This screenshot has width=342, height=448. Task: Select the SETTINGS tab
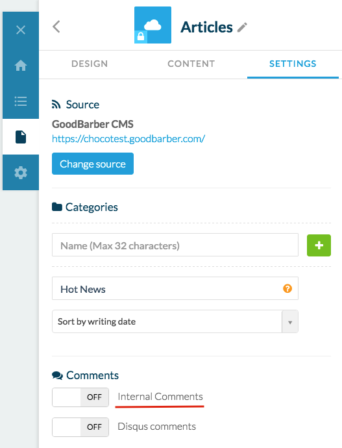293,64
